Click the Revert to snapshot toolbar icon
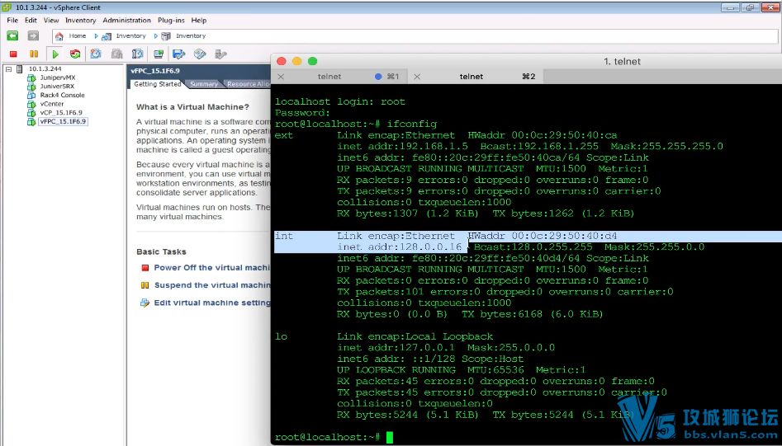The width and height of the screenshot is (782, 446). (116, 54)
